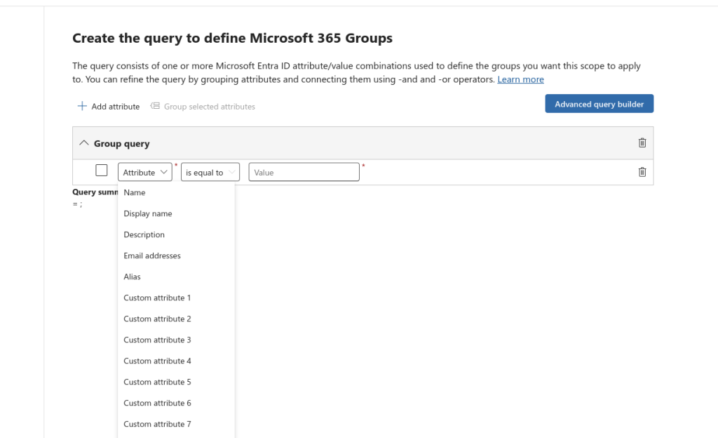Tick the attribute row checkbox
Image resolution: width=718 pixels, height=438 pixels.
(x=102, y=171)
